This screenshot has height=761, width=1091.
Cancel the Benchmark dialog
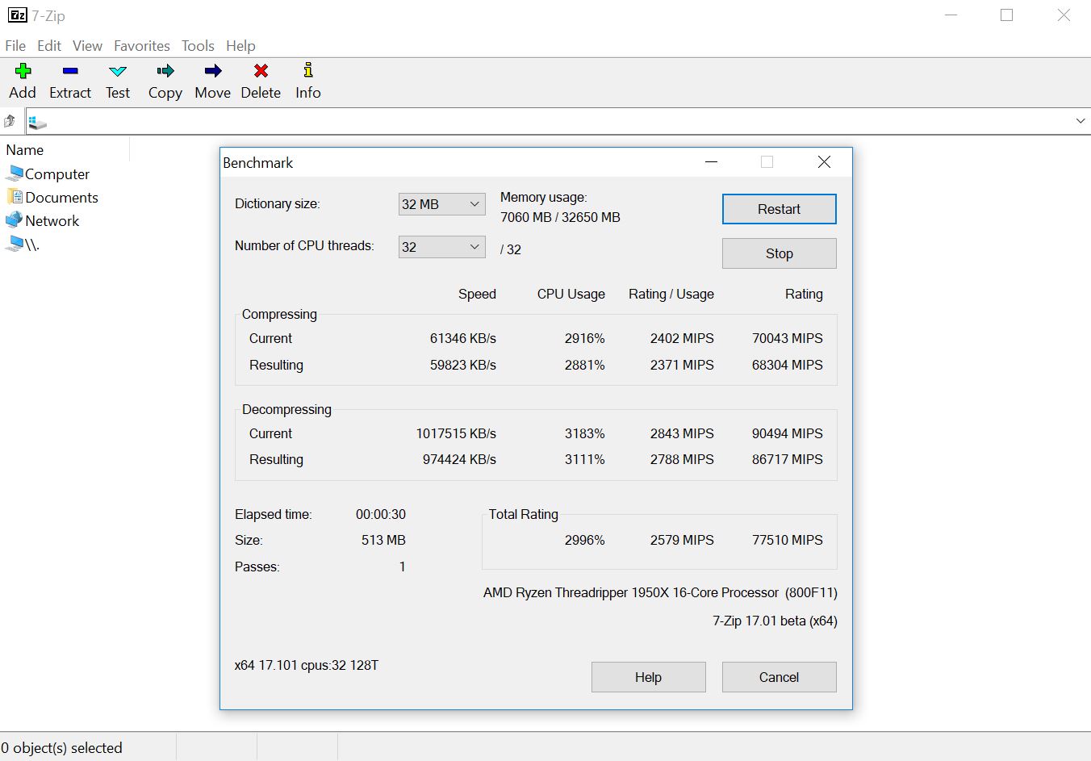coord(779,677)
